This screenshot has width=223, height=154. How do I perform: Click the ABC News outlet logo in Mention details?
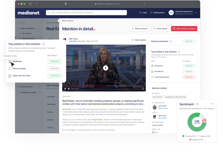[x=154, y=117]
